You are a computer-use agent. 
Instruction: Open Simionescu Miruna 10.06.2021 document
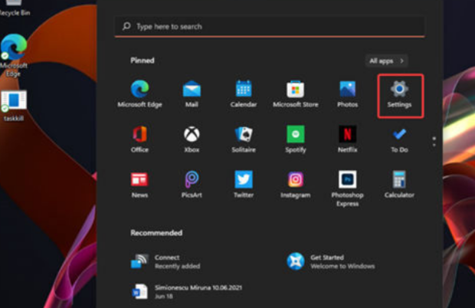coord(187,291)
